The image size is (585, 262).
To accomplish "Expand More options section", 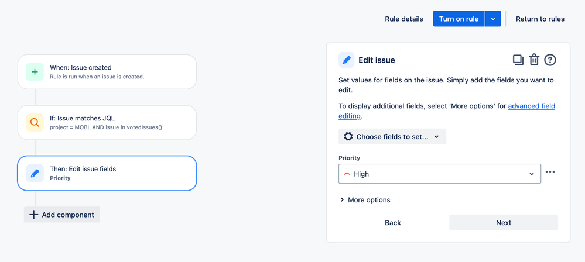I will point(364,200).
